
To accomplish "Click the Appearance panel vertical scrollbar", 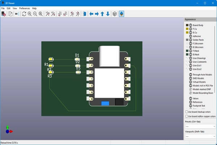I will pyautogui.click(x=214, y=59).
